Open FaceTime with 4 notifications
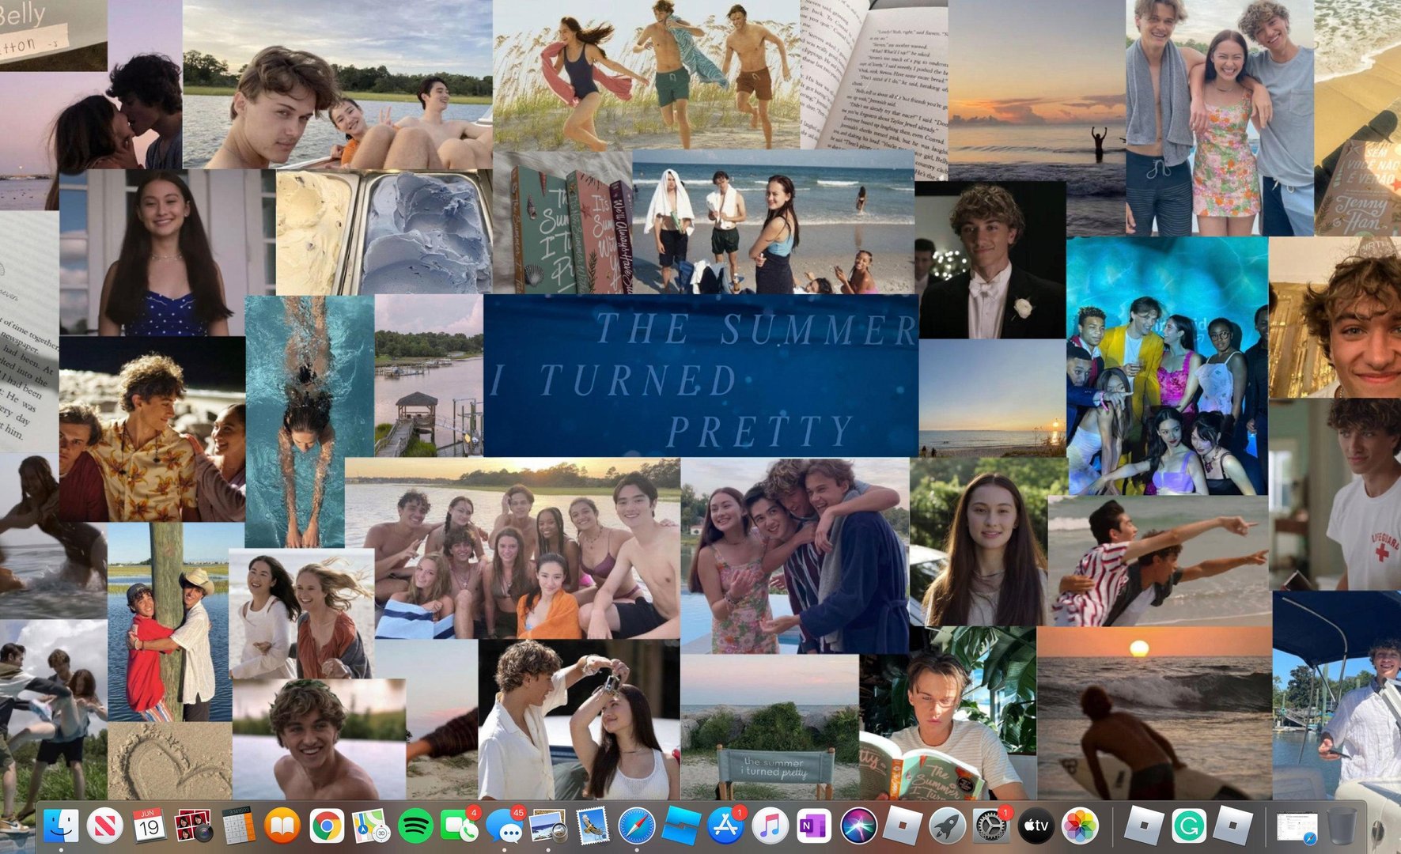The width and height of the screenshot is (1401, 854). click(x=460, y=827)
